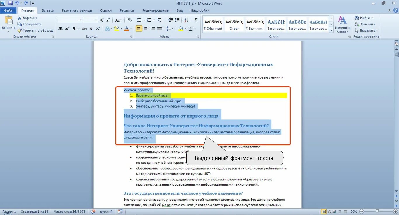Click Страница: 1 из 14 page indicator
The height and width of the screenshot is (215, 399).
[35, 212]
